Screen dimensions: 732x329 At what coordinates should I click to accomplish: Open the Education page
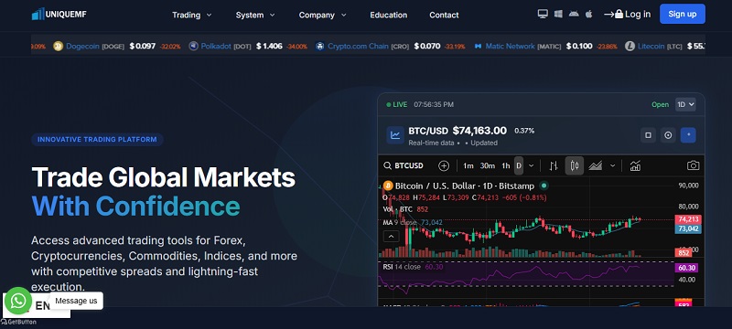pyautogui.click(x=388, y=15)
